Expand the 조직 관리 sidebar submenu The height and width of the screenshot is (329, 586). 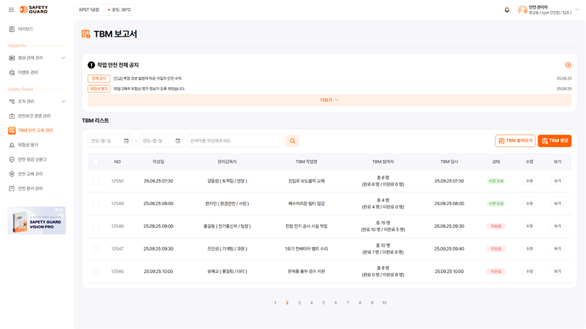(x=63, y=101)
